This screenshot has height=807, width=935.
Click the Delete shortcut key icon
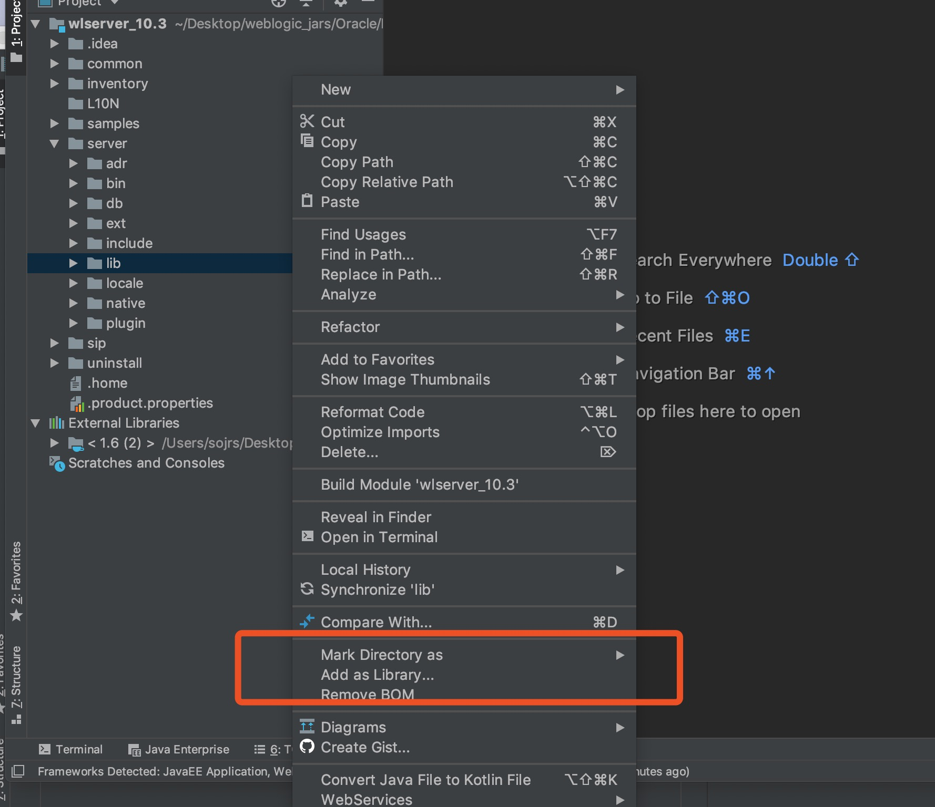[608, 452]
